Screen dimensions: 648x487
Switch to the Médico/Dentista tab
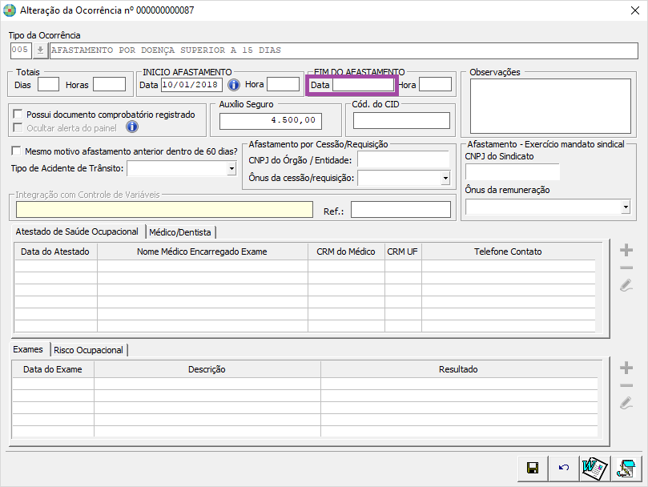(x=180, y=232)
